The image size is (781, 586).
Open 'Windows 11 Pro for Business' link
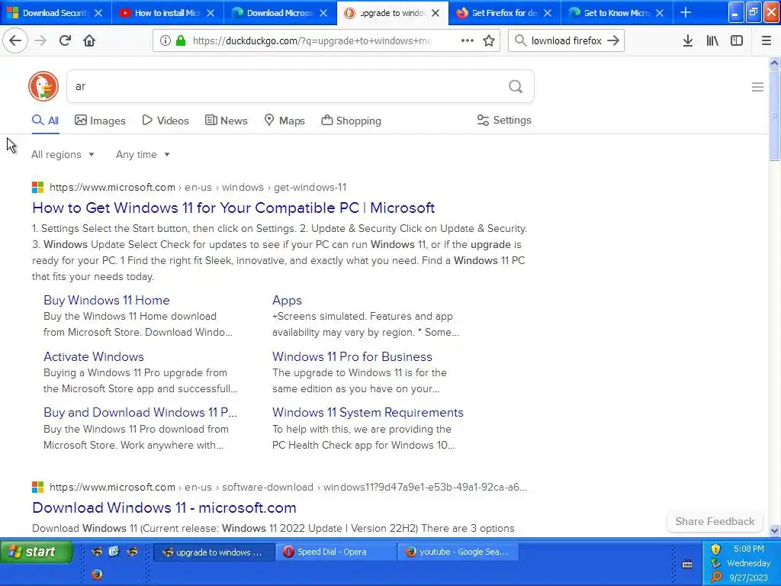point(352,357)
